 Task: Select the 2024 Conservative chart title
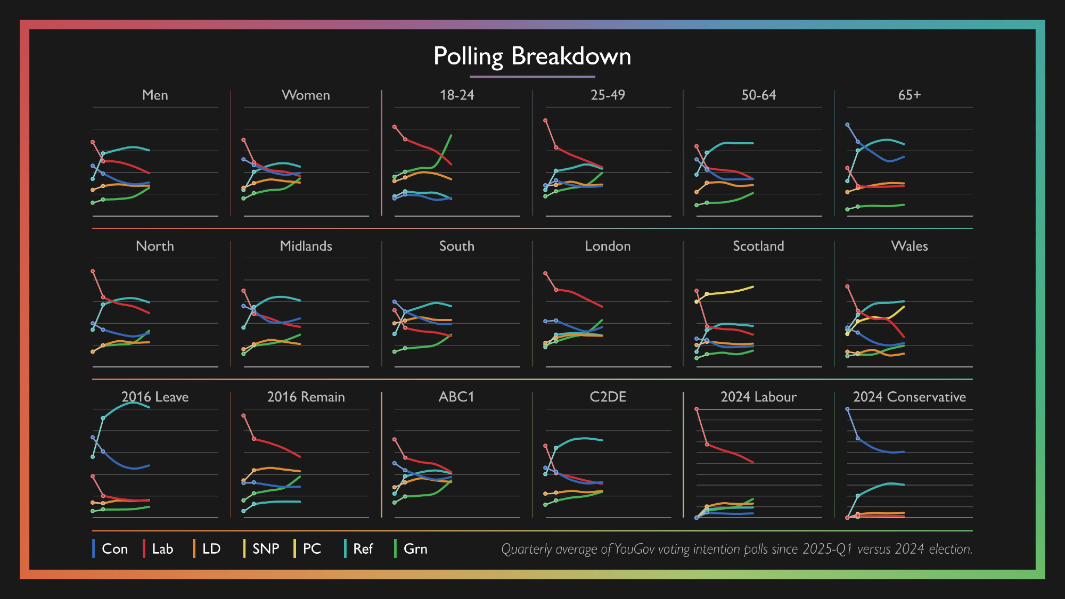[x=909, y=397]
